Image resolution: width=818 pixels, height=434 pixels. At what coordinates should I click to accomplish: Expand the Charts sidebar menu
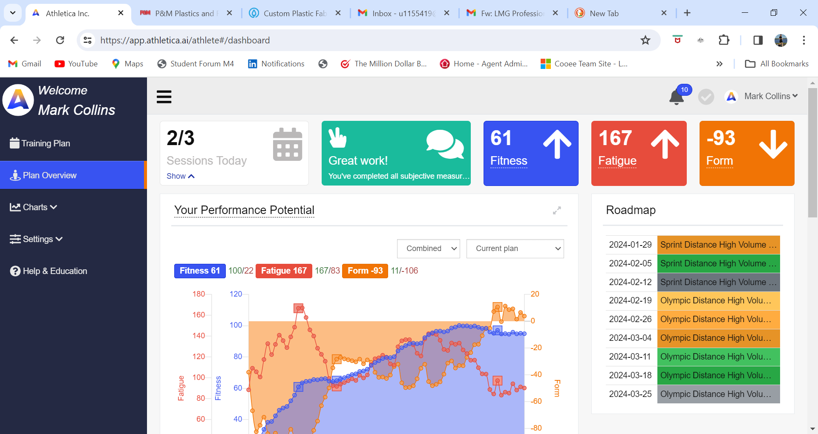[x=34, y=207]
